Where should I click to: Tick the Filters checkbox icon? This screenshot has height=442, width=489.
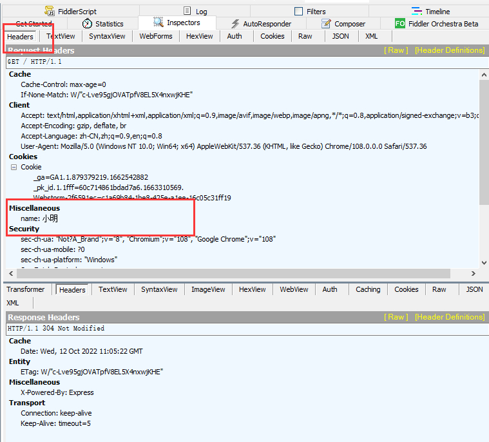pyautogui.click(x=298, y=12)
